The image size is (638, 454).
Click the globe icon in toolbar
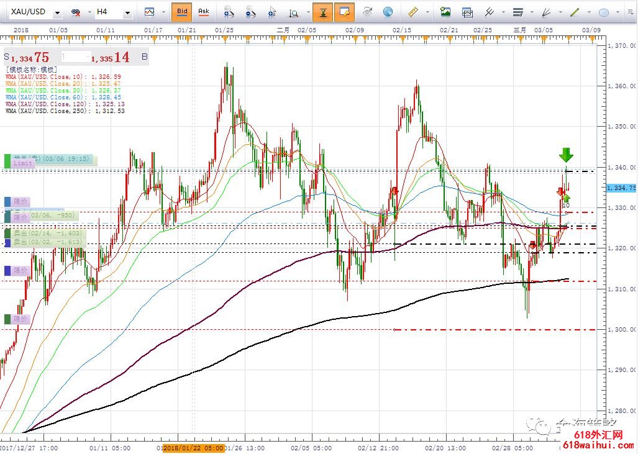[x=388, y=11]
